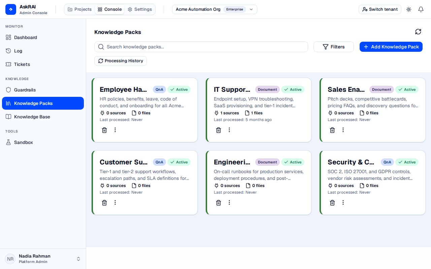This screenshot has height=269, width=431.
Task: Open the Employee Handbook pack title
Action: 123,89
